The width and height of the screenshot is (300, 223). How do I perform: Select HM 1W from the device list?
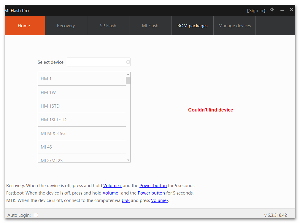82,93
